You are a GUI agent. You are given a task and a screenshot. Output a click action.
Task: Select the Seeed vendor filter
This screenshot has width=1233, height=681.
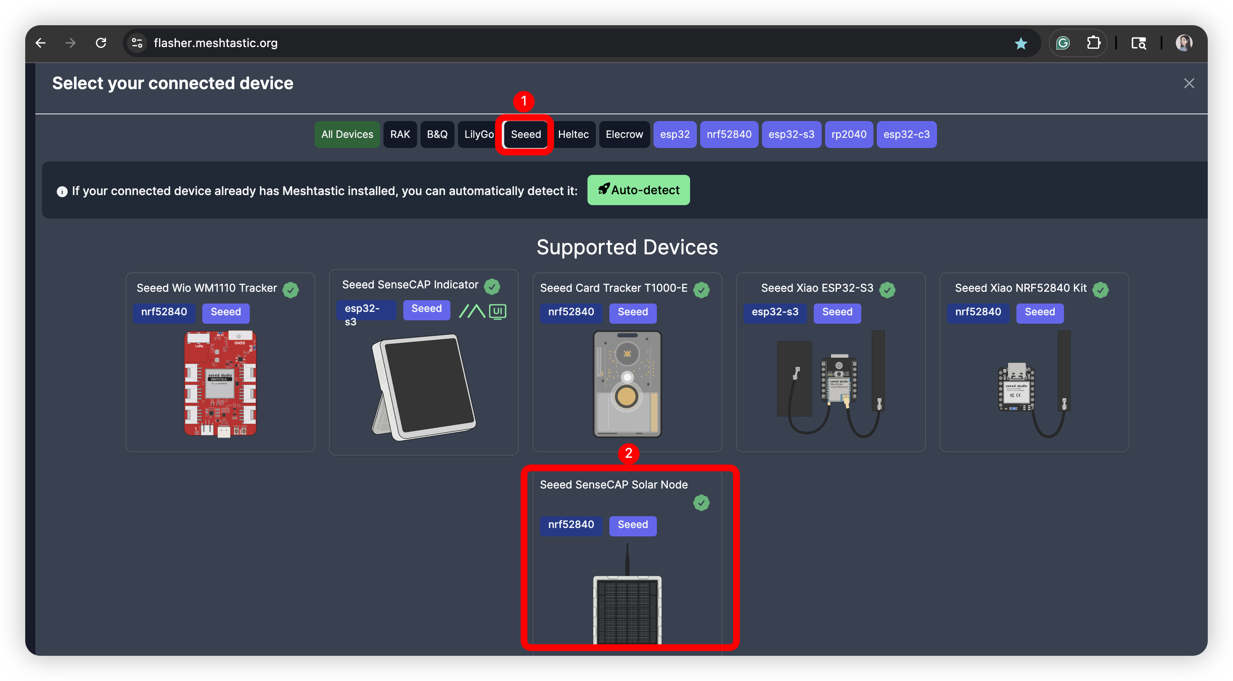[525, 135]
